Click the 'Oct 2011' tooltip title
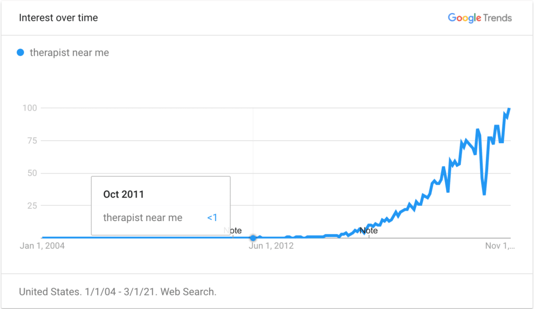Screen dimensions: 534x309 click(124, 194)
